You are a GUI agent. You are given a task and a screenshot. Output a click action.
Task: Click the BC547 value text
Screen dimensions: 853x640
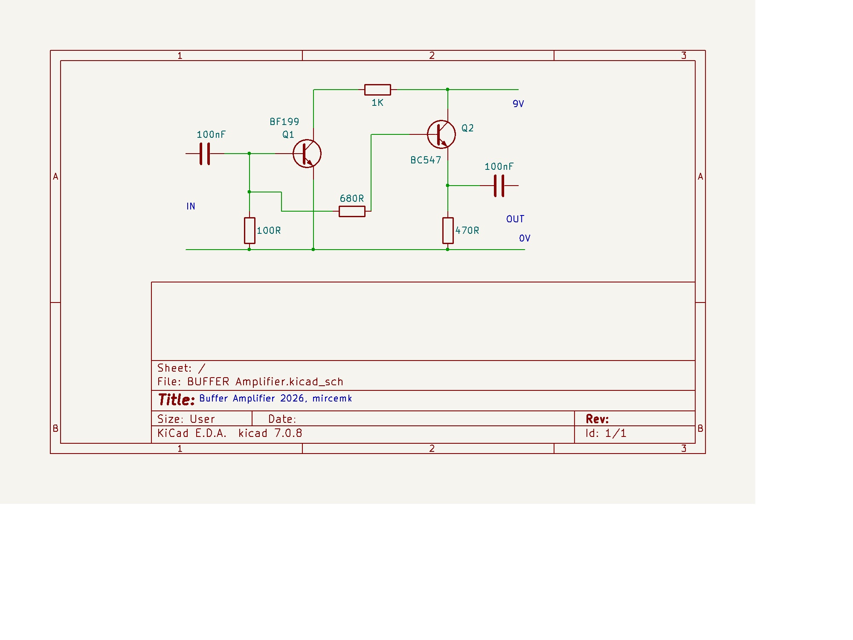[425, 160]
